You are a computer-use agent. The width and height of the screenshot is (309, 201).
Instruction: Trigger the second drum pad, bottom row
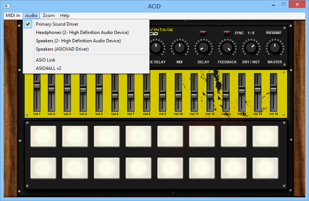(x=75, y=168)
